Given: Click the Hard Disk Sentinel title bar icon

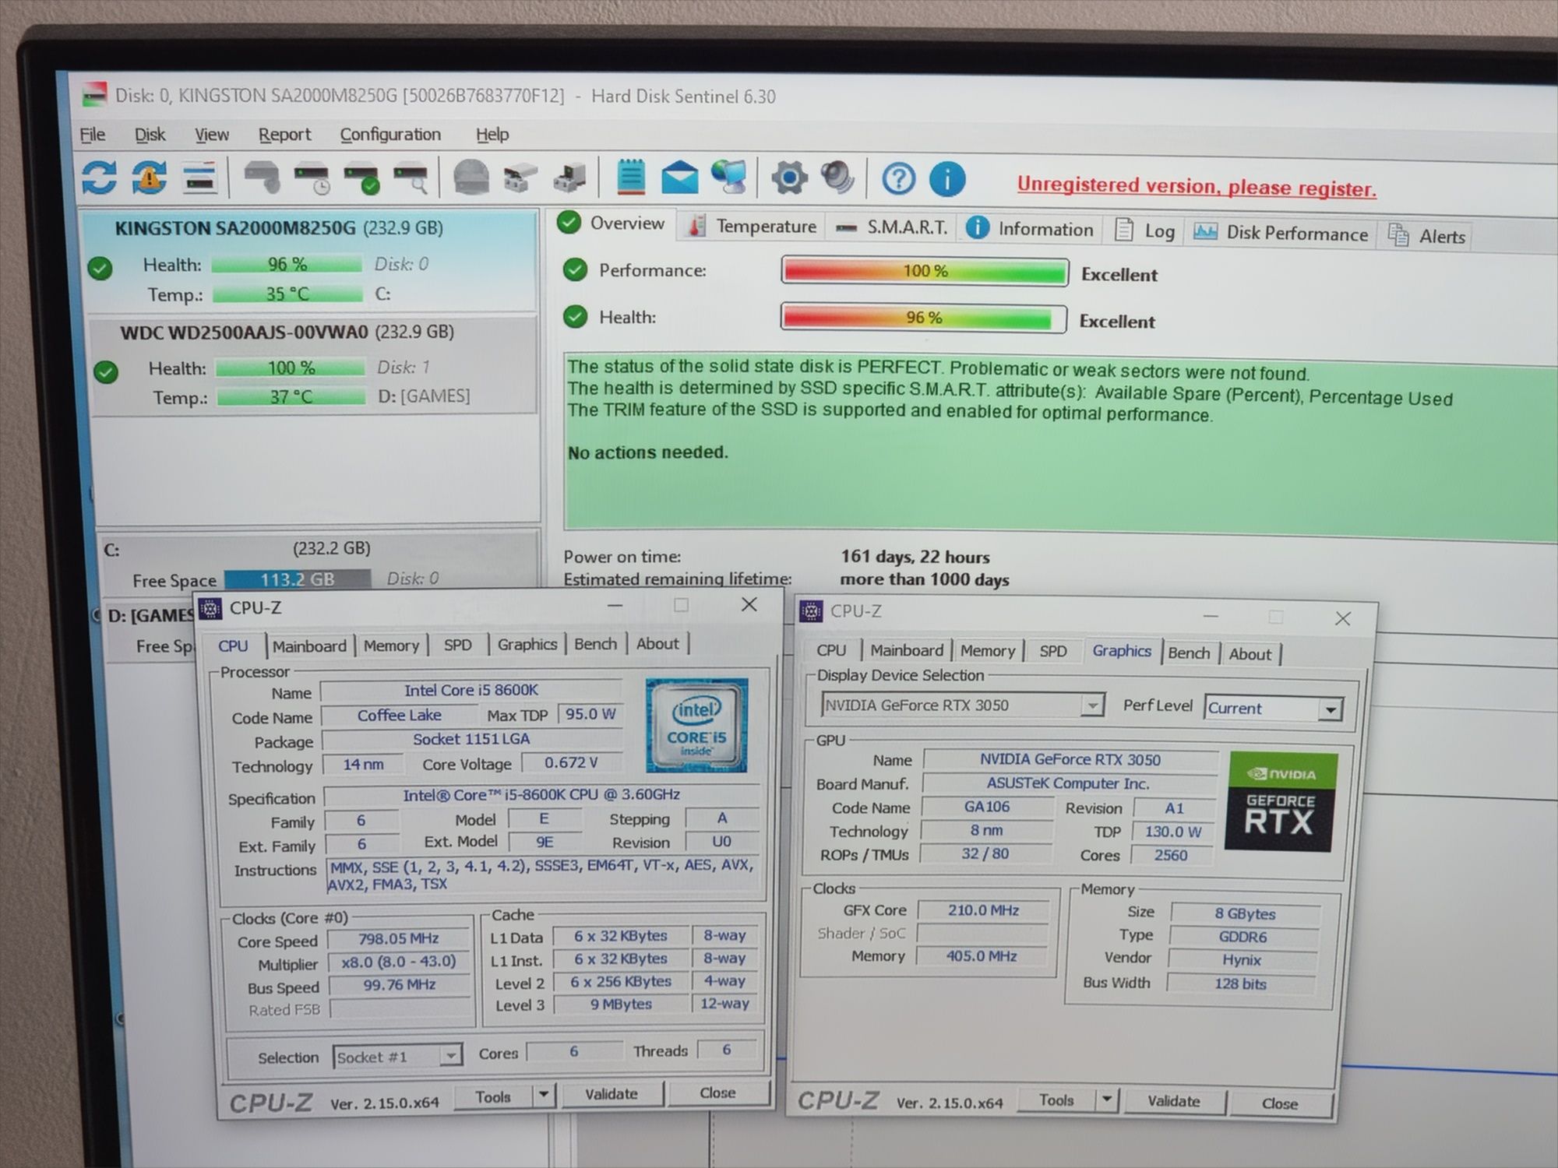Looking at the screenshot, I should (x=94, y=95).
